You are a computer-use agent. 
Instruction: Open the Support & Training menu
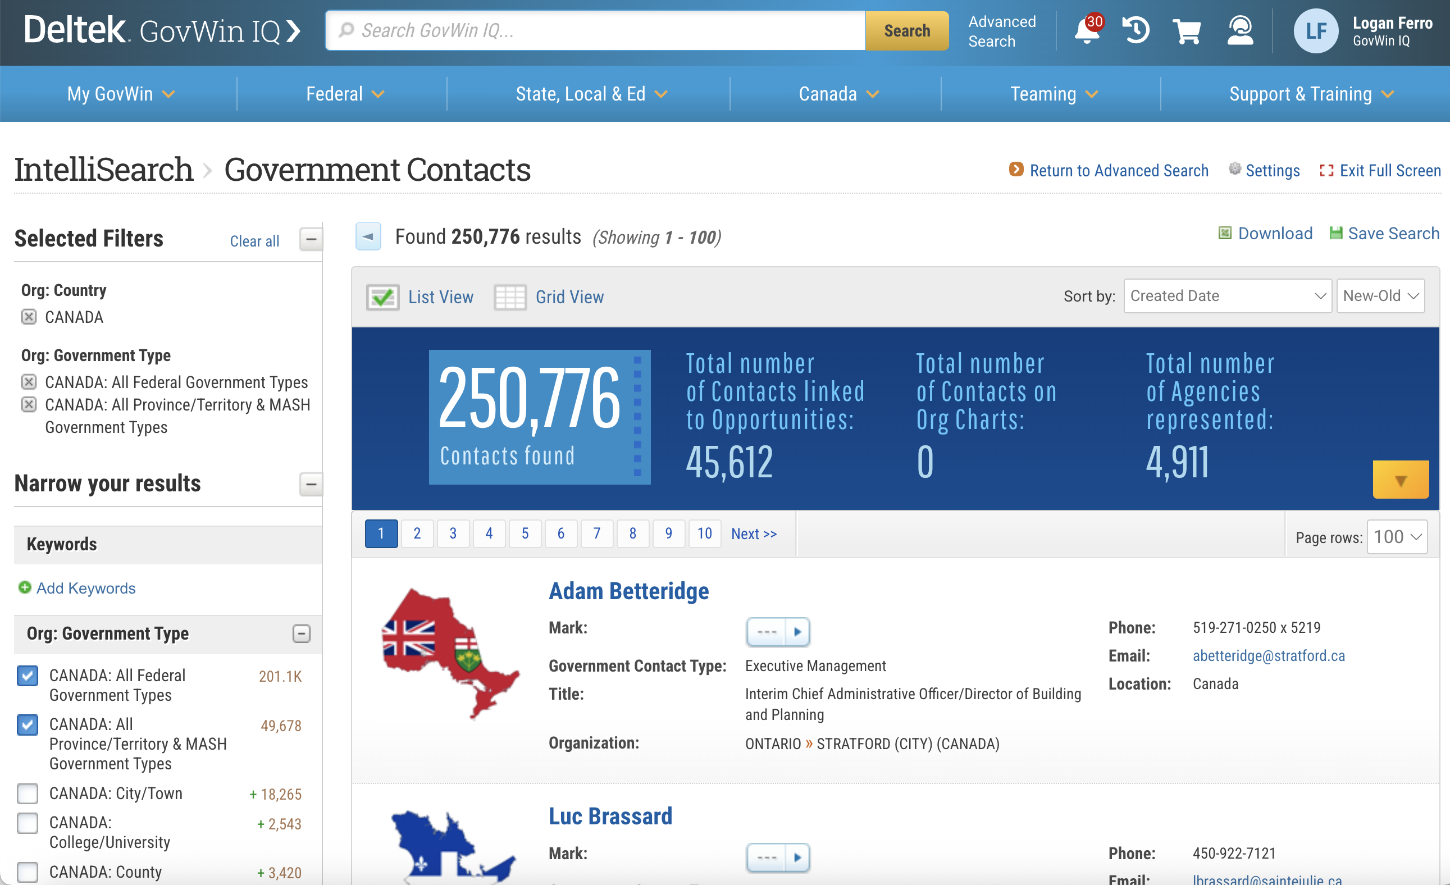point(1311,94)
